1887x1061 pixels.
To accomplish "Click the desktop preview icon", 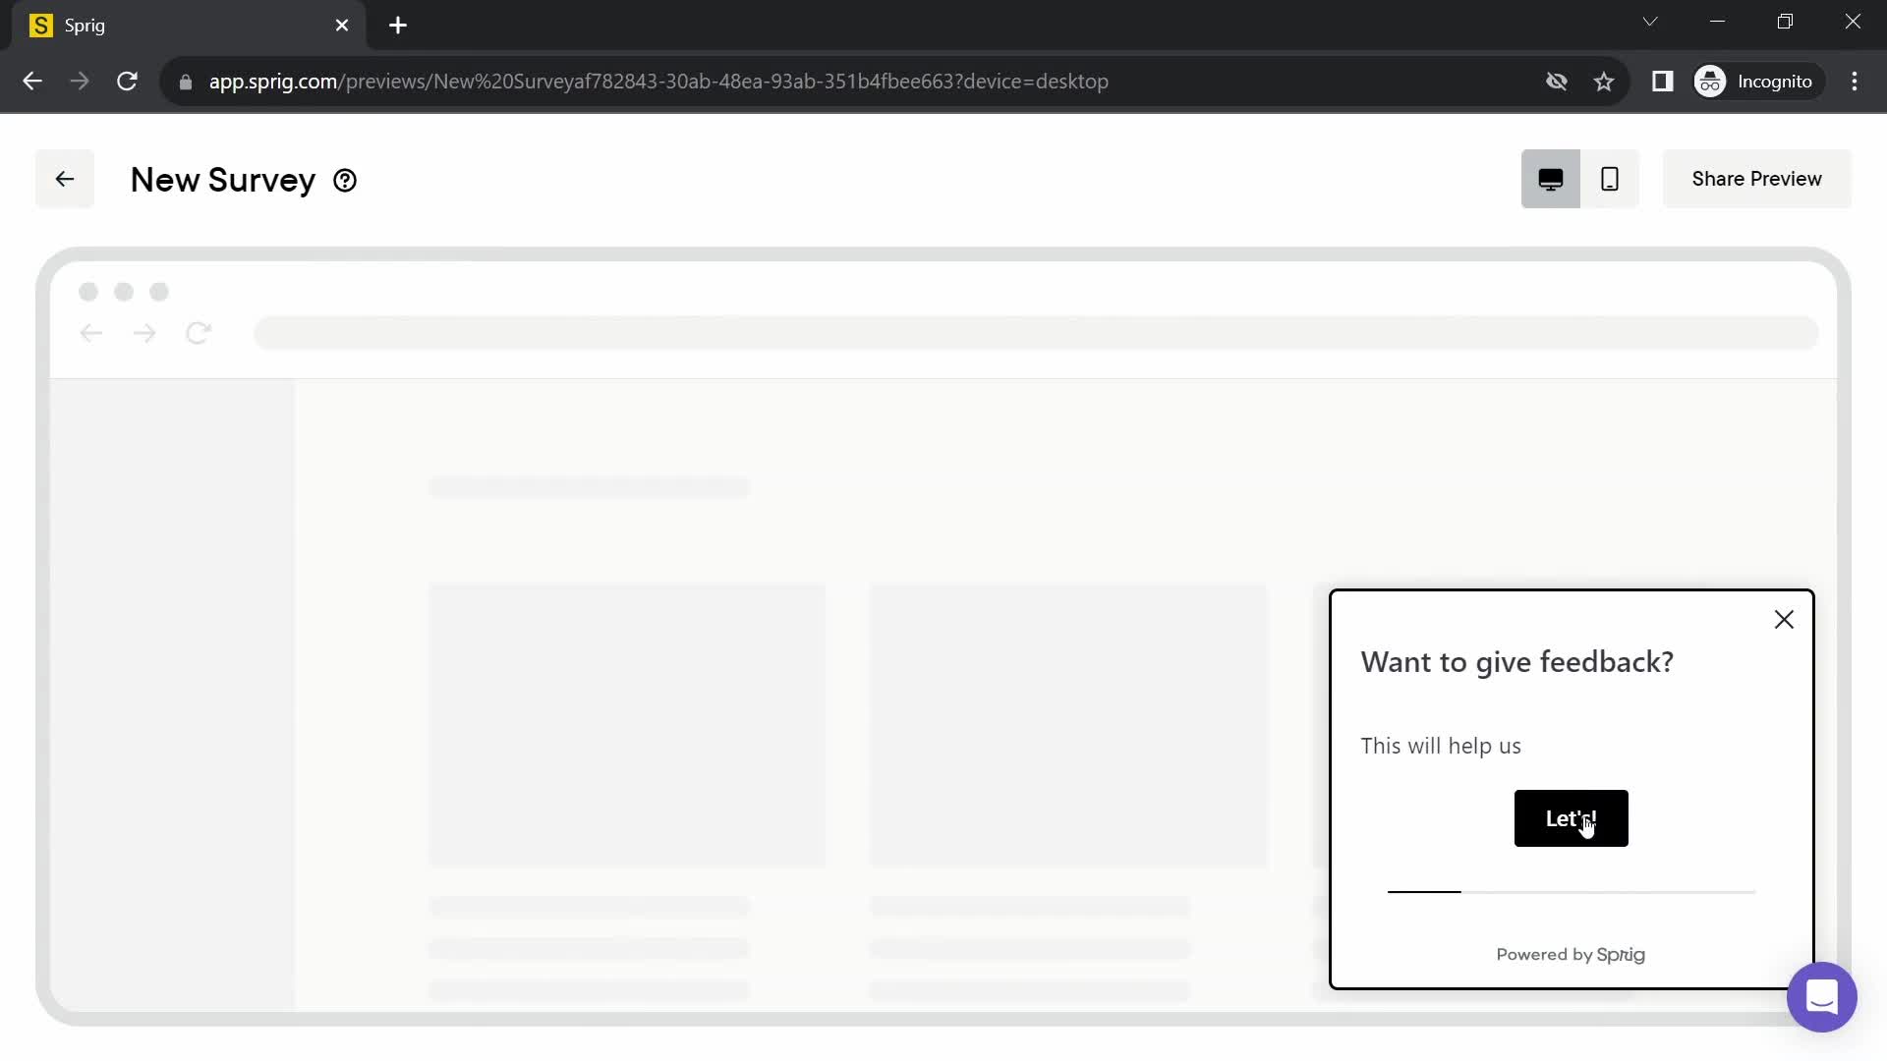I will click(x=1551, y=179).
